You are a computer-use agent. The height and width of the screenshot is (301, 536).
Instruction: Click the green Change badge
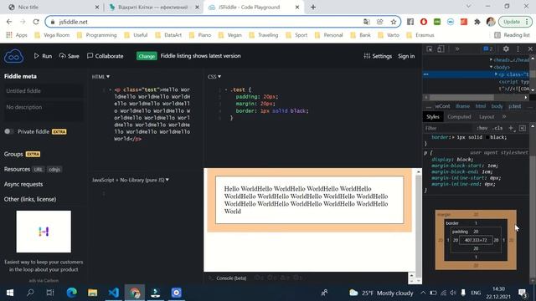[147, 56]
